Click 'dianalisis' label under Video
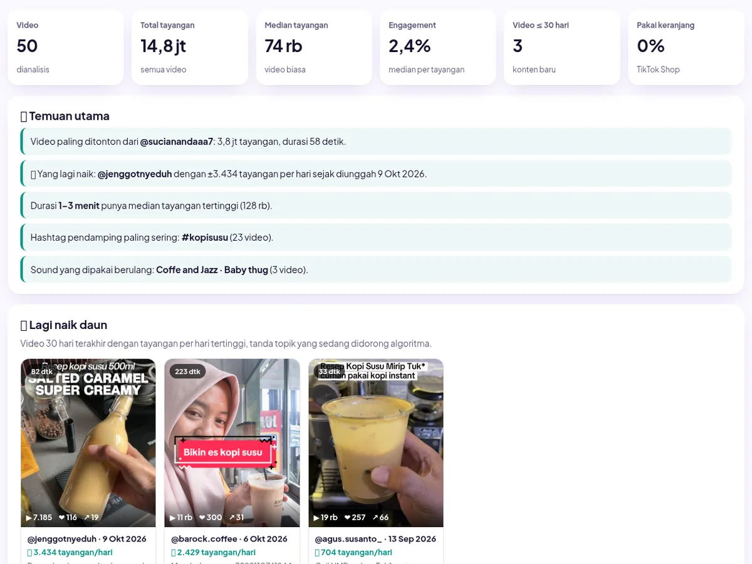Viewport: 752px width, 564px height. click(33, 70)
